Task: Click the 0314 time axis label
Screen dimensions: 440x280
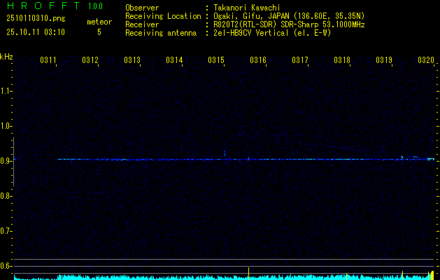Action: pos(174,60)
